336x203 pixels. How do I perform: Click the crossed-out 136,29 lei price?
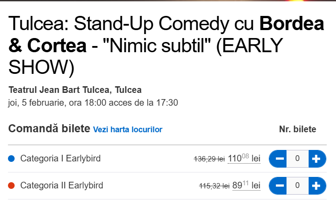[x=209, y=159]
